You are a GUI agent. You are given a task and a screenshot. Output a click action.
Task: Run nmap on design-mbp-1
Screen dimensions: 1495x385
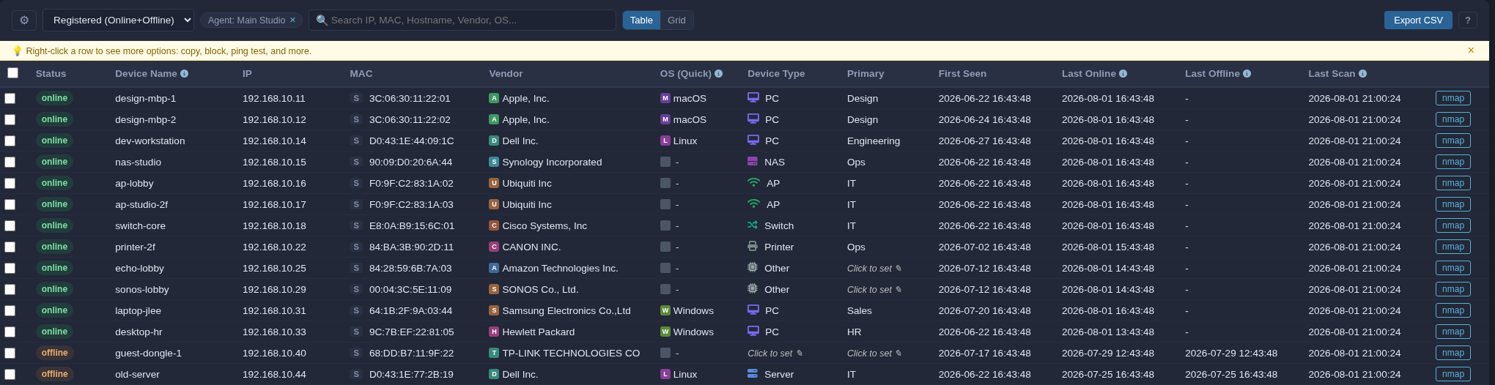(1452, 98)
